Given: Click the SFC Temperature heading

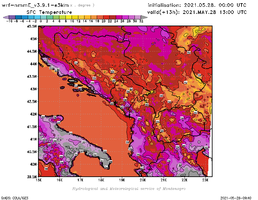Looking at the screenshot, I should pyautogui.click(x=49, y=12).
